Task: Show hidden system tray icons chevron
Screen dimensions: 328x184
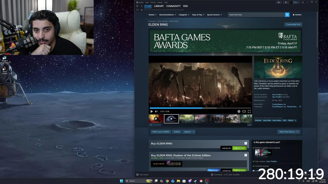Action: click(299, 181)
